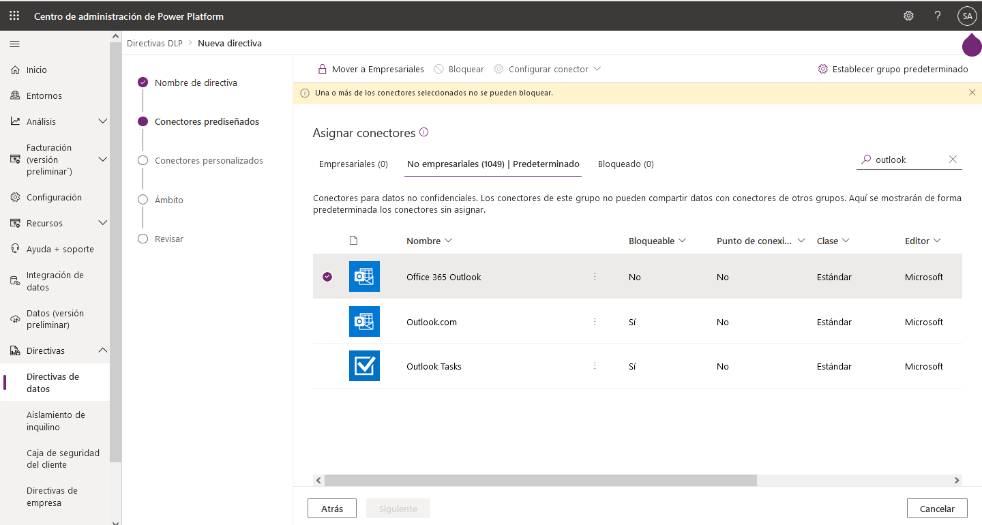This screenshot has height=525, width=982.
Task: Open the Empresariales (0) tab
Action: (x=353, y=164)
